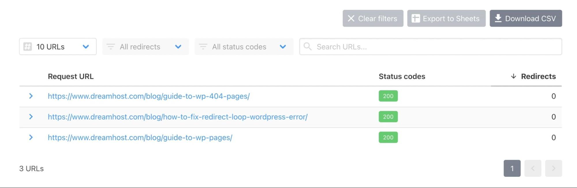
Task: Click the Redirects sort arrow icon
Action: [x=513, y=76]
